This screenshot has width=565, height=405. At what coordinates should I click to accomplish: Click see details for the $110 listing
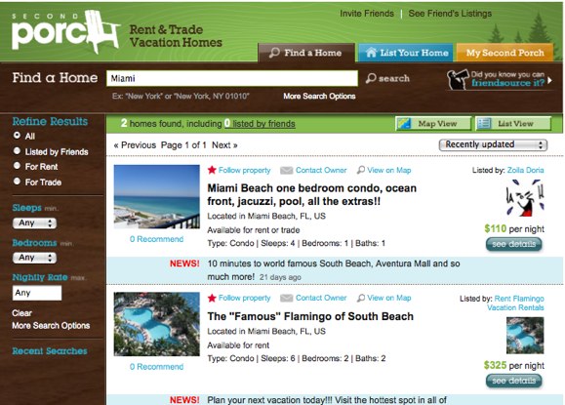(514, 244)
